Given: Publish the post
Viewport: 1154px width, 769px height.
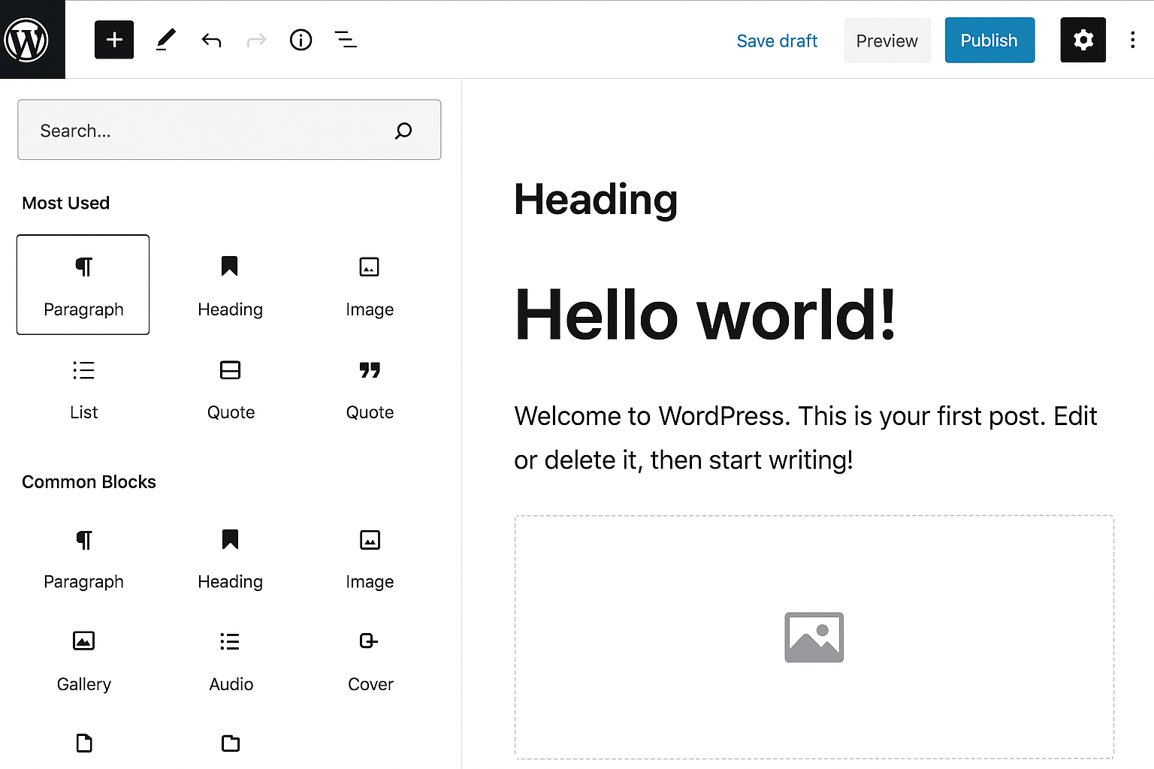Looking at the screenshot, I should click(x=989, y=41).
